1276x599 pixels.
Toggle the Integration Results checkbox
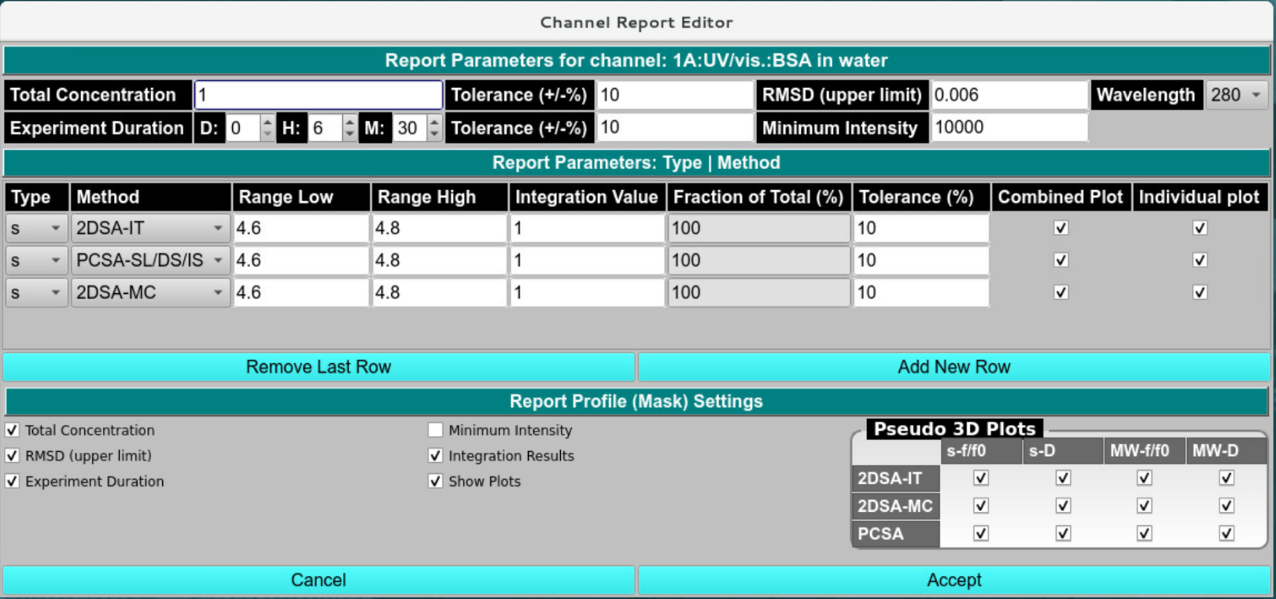click(435, 456)
